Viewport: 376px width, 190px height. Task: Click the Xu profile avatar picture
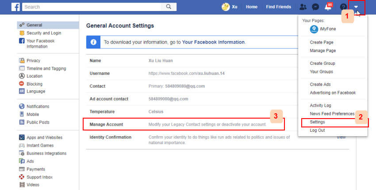(226, 7)
